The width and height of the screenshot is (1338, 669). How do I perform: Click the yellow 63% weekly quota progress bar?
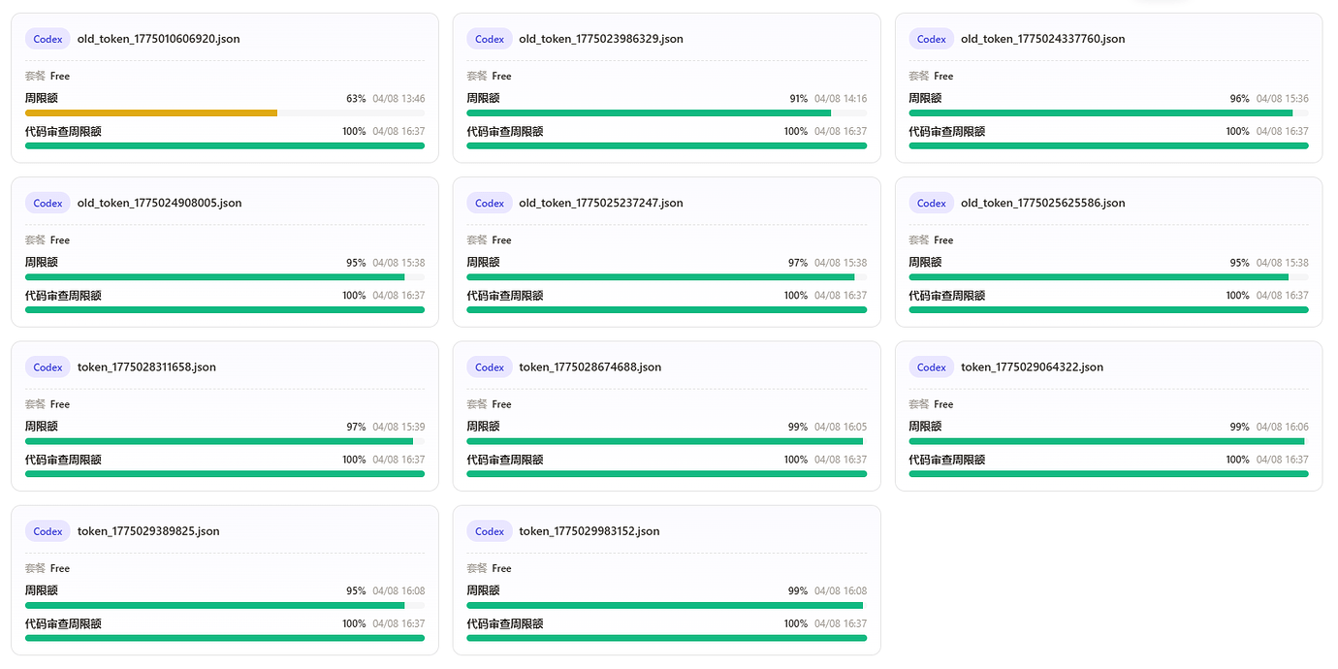[225, 113]
